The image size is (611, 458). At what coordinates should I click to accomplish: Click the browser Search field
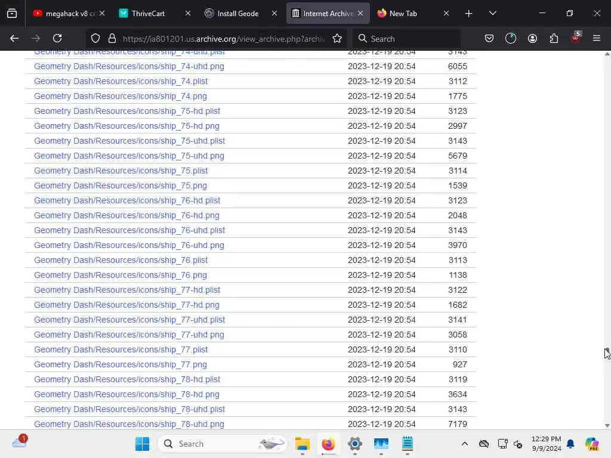tap(406, 39)
